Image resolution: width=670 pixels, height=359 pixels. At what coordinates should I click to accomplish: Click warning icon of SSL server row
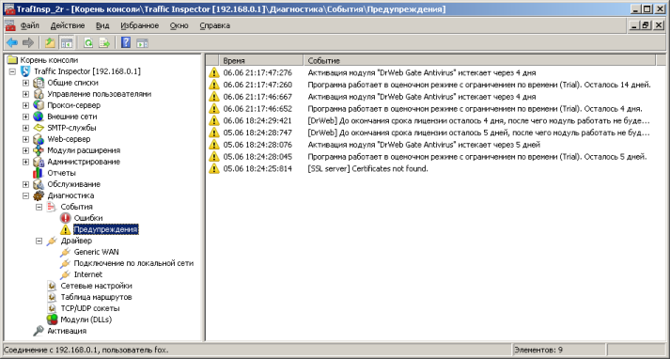click(x=213, y=169)
